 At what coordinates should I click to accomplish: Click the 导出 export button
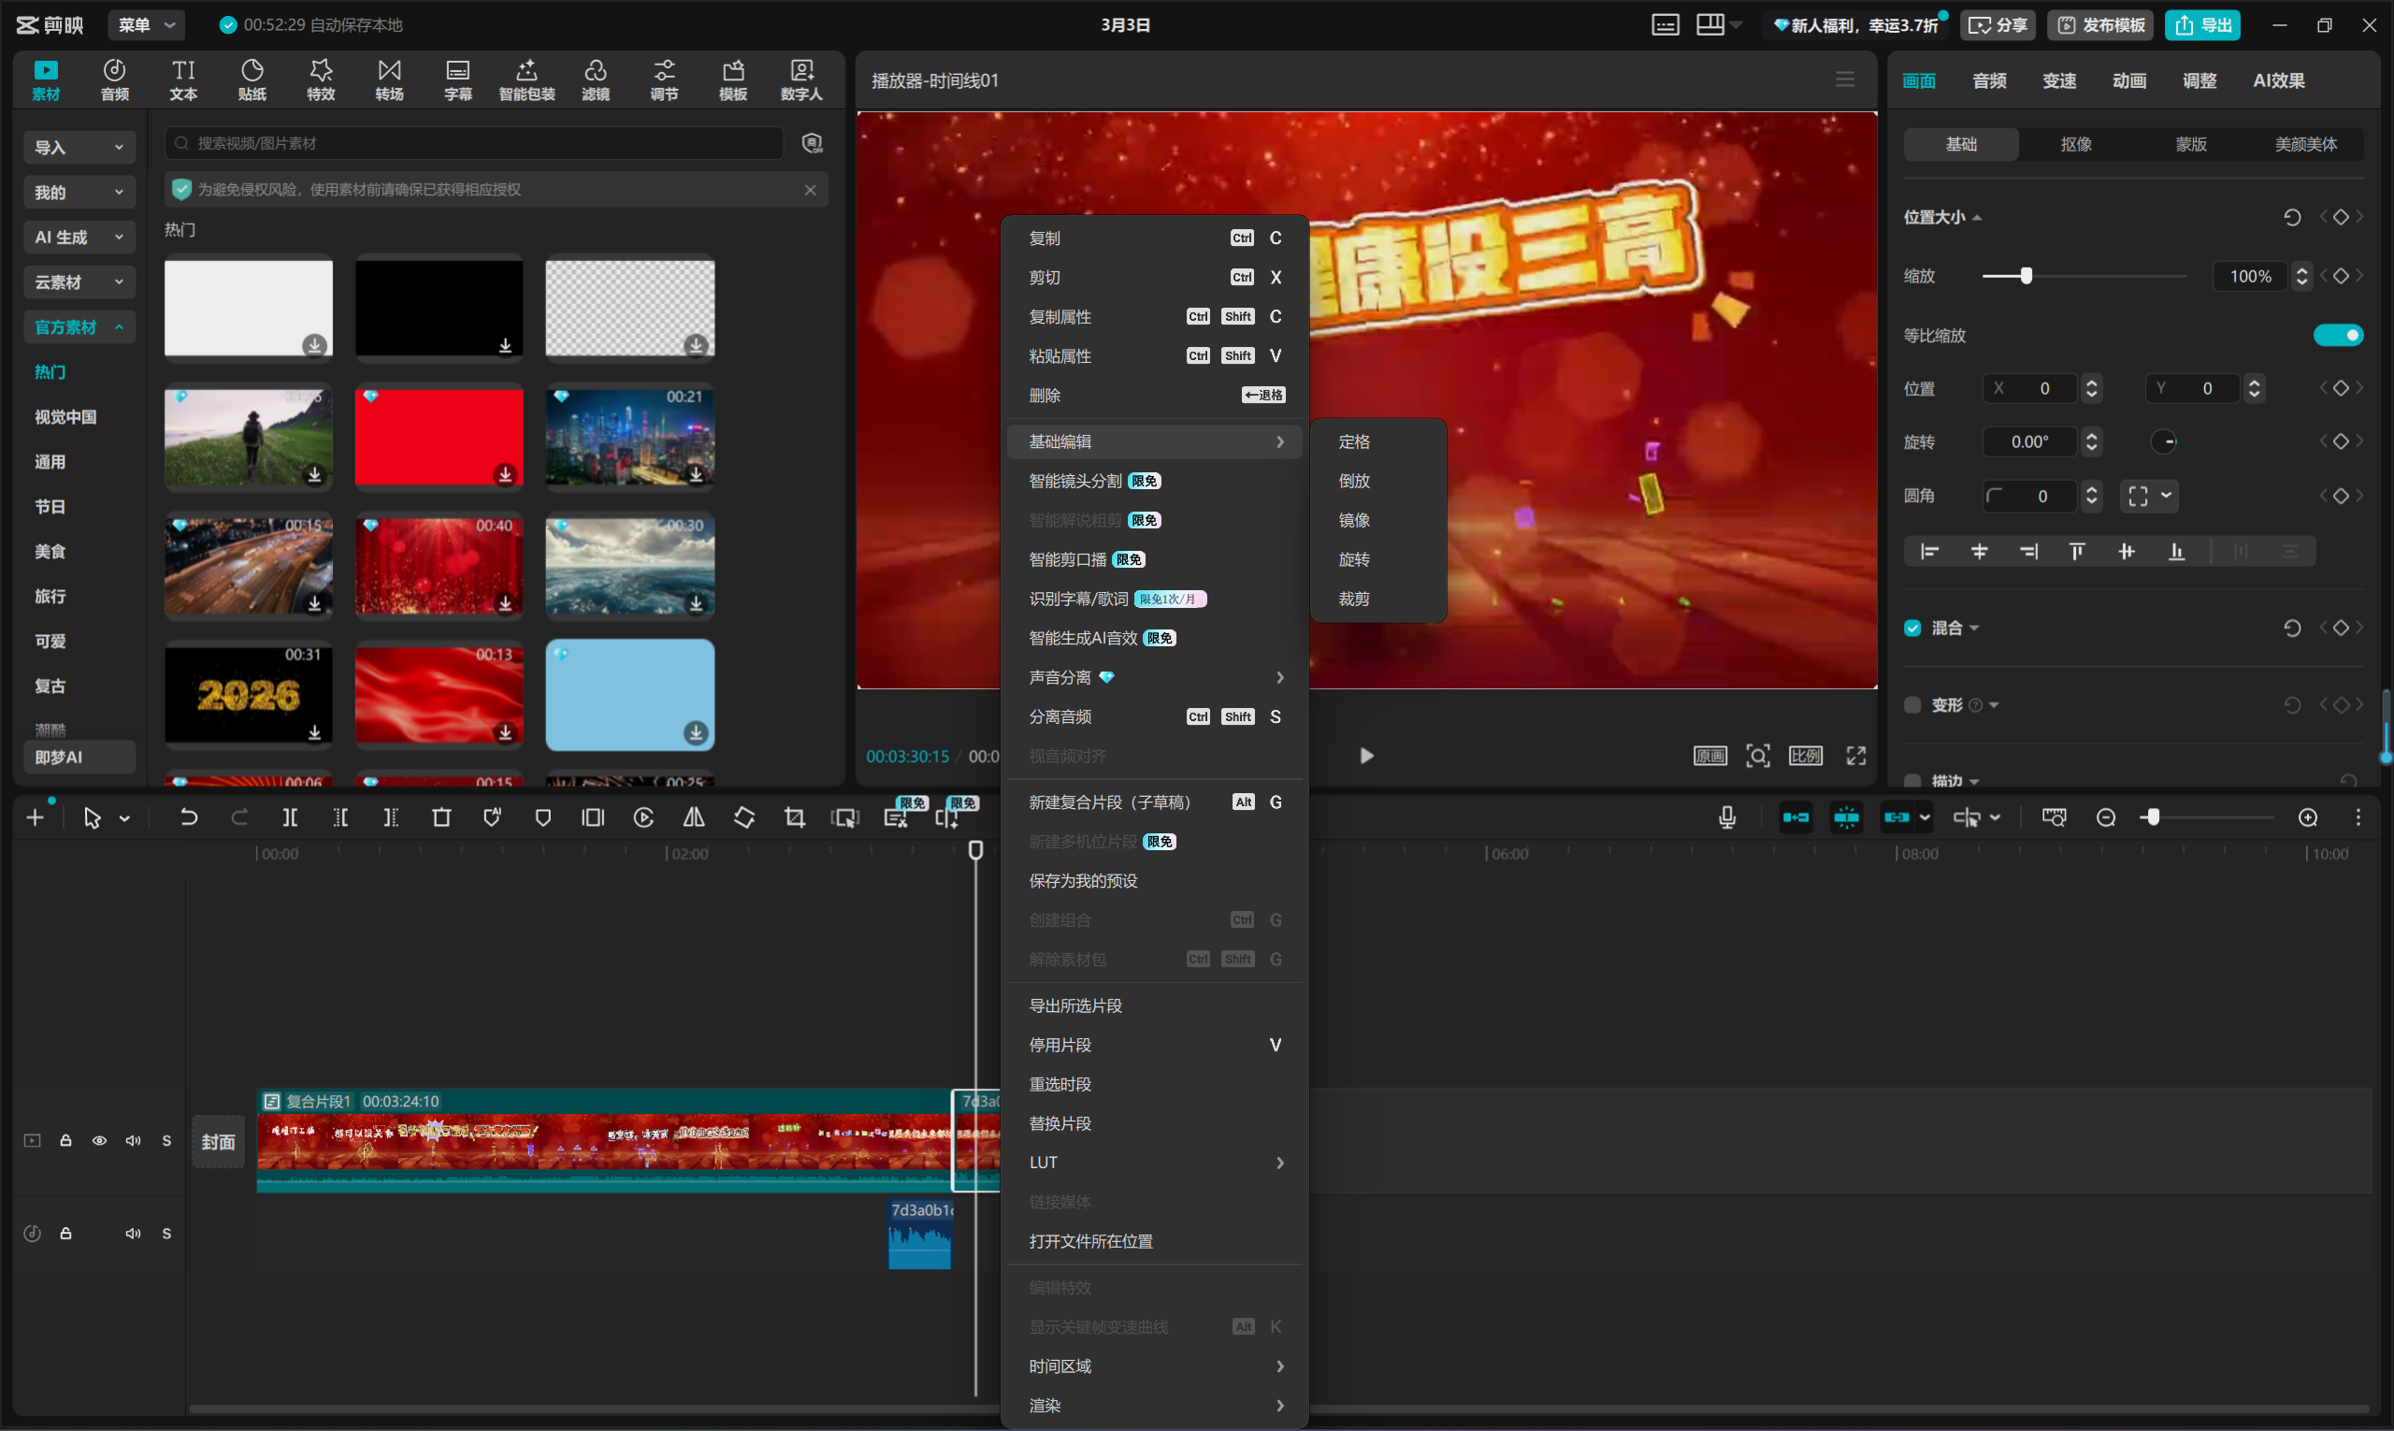(2204, 25)
